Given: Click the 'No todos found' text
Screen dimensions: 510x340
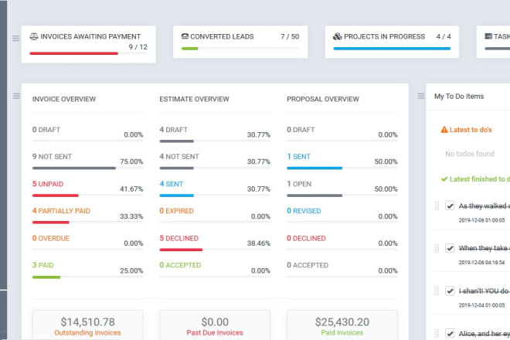Looking at the screenshot, I should tap(470, 154).
